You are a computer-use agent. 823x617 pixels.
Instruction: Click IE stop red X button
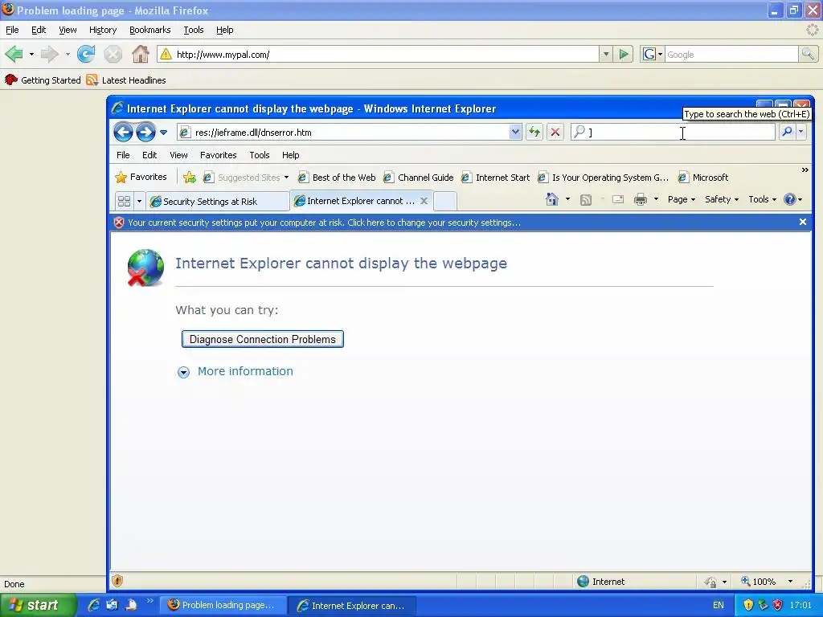click(x=555, y=133)
